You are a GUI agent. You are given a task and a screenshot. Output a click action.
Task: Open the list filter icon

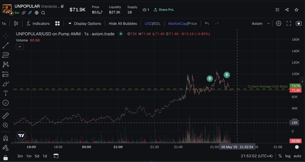(x=278, y=10)
